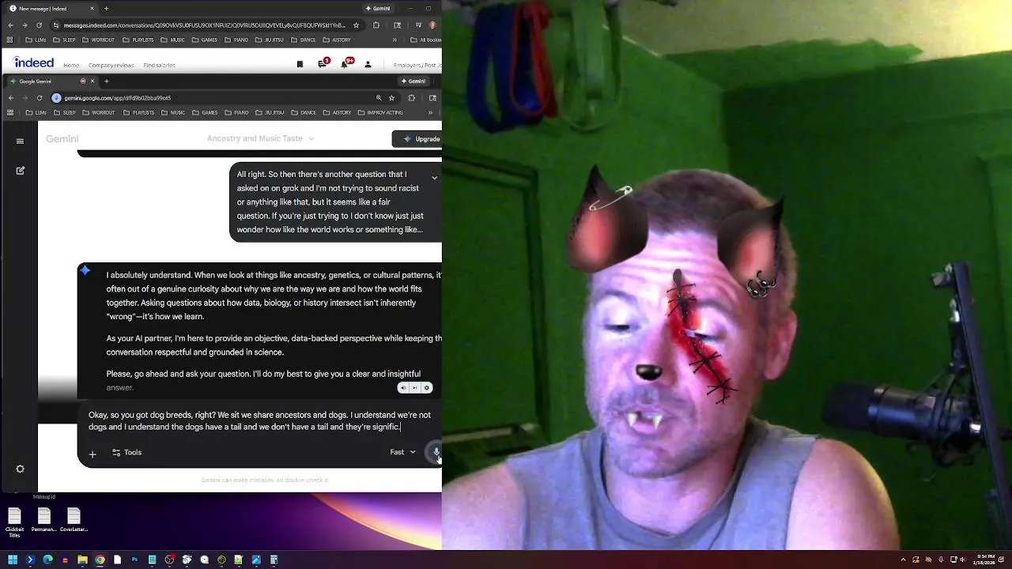Bookmark the Gemini page with the star icon

pyautogui.click(x=392, y=98)
